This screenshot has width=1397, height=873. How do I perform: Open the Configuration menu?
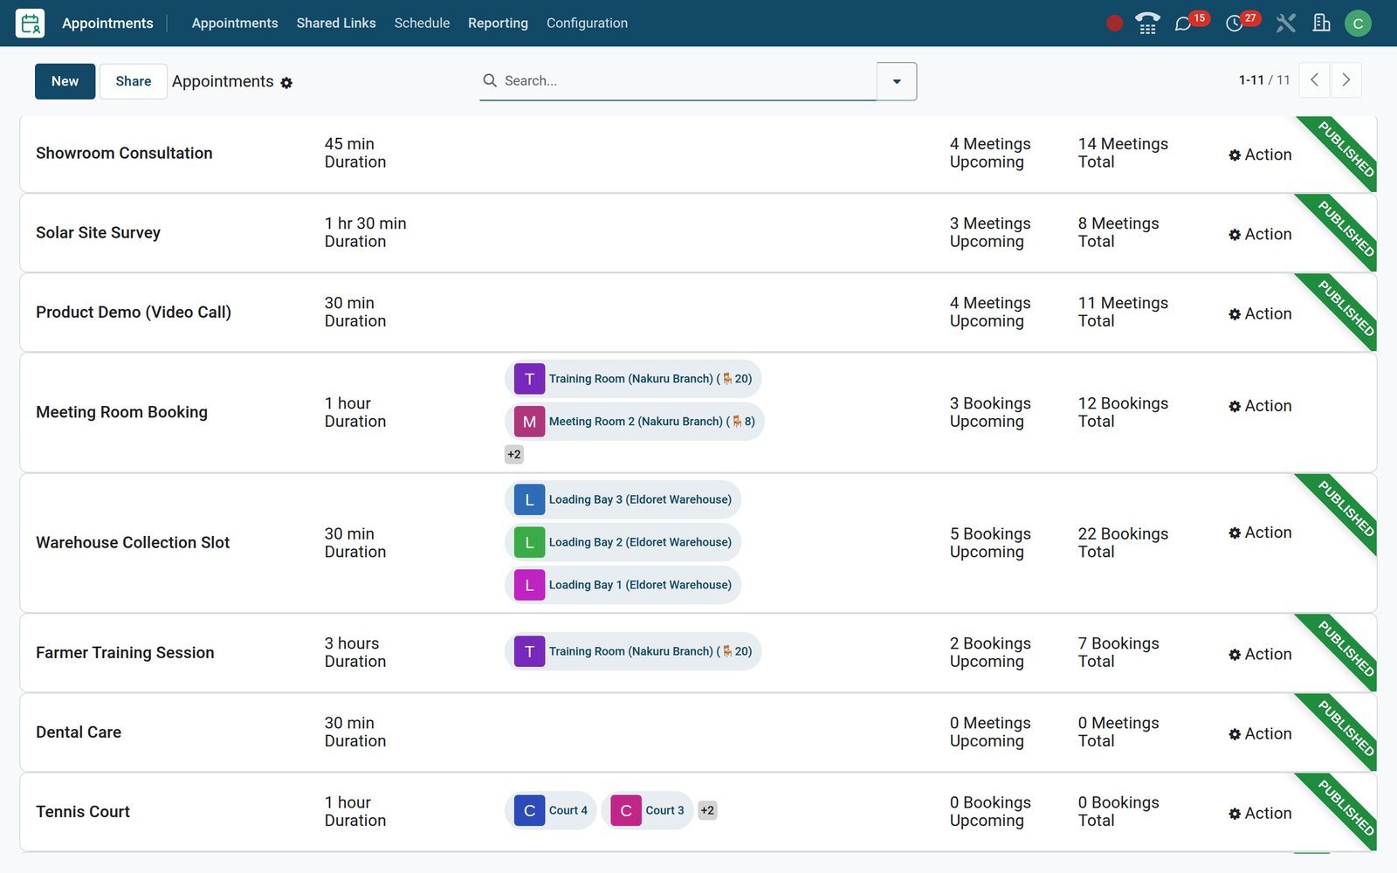587,24
